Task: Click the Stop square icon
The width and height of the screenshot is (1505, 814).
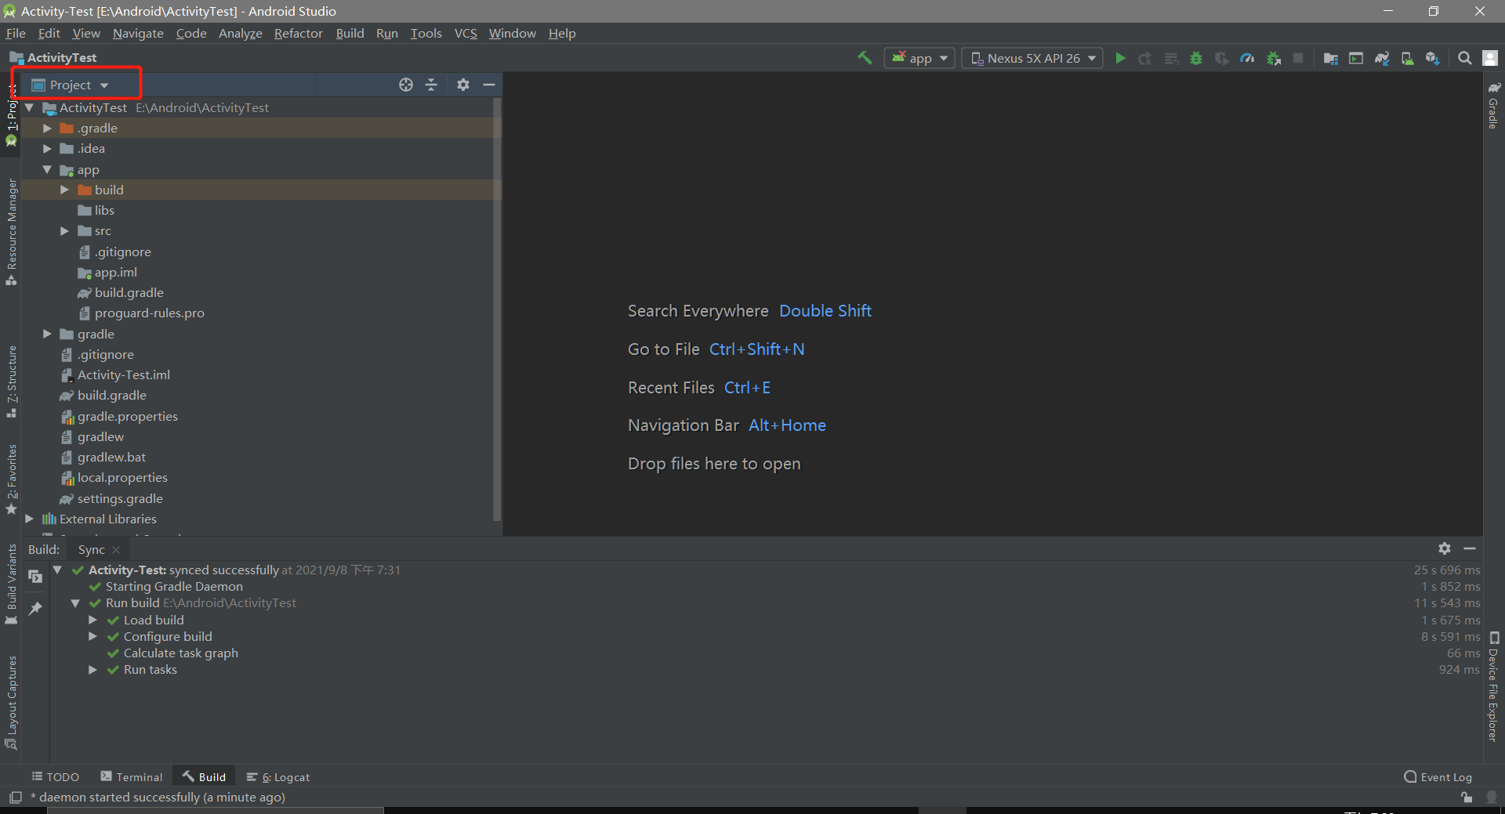Action: [1298, 58]
